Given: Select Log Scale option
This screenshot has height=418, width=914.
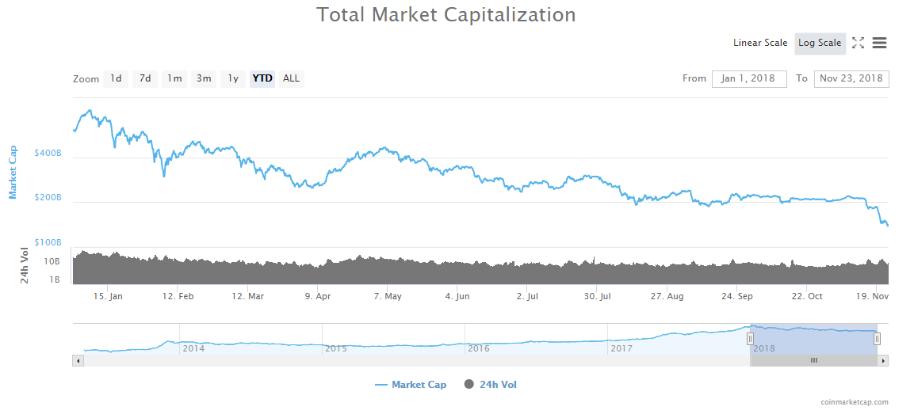Looking at the screenshot, I should tap(820, 43).
